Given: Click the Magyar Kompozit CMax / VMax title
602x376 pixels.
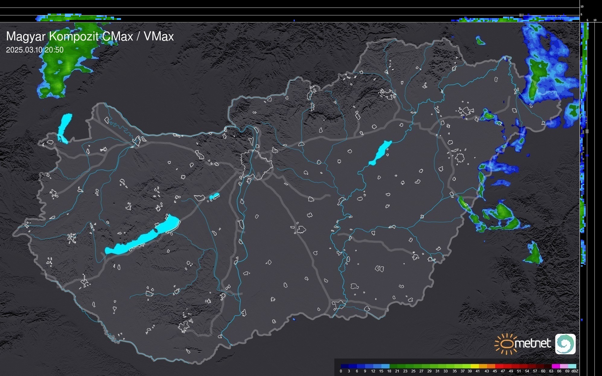Looking at the screenshot, I should pos(90,36).
